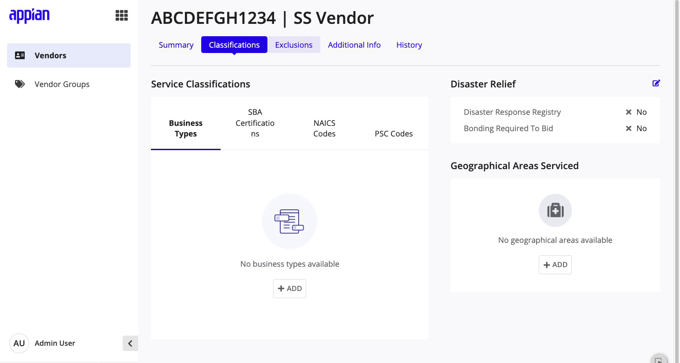The image size is (680, 363).
Task: Click the No business types available message
Action: coord(289,264)
